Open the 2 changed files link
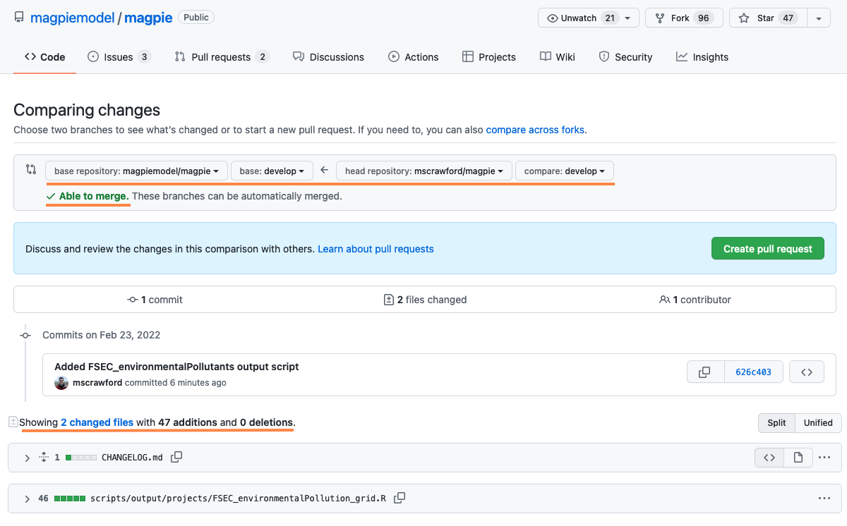The image size is (847, 526). pos(97,422)
